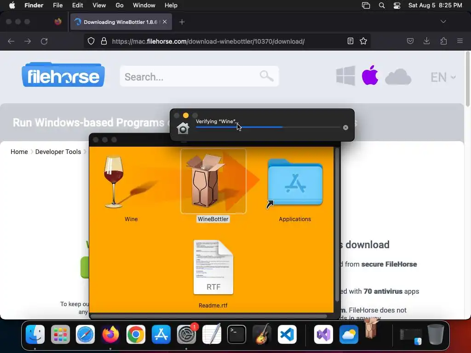Select the Readme.rtf document icon
This screenshot has height=353, width=471.
213,267
